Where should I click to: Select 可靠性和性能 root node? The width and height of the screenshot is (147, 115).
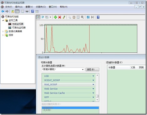point(12,17)
